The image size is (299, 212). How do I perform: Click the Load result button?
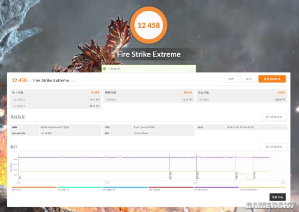(231, 79)
